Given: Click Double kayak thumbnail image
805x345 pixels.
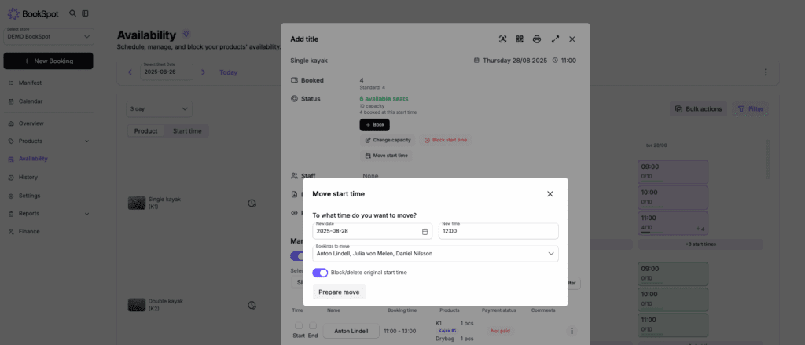Looking at the screenshot, I should (136, 305).
